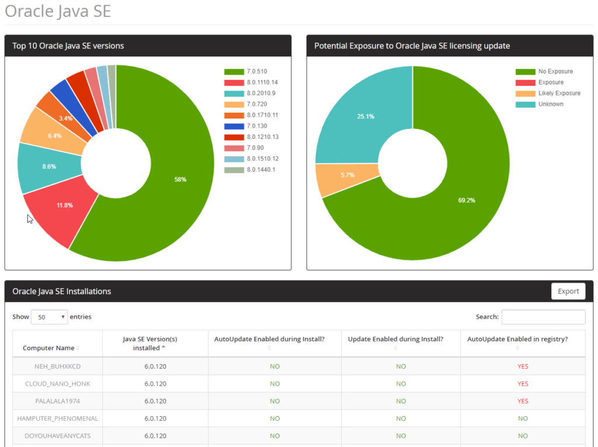Image resolution: width=598 pixels, height=447 pixels.
Task: Toggle the '7.0.510' legend entry
Action: 239,69
